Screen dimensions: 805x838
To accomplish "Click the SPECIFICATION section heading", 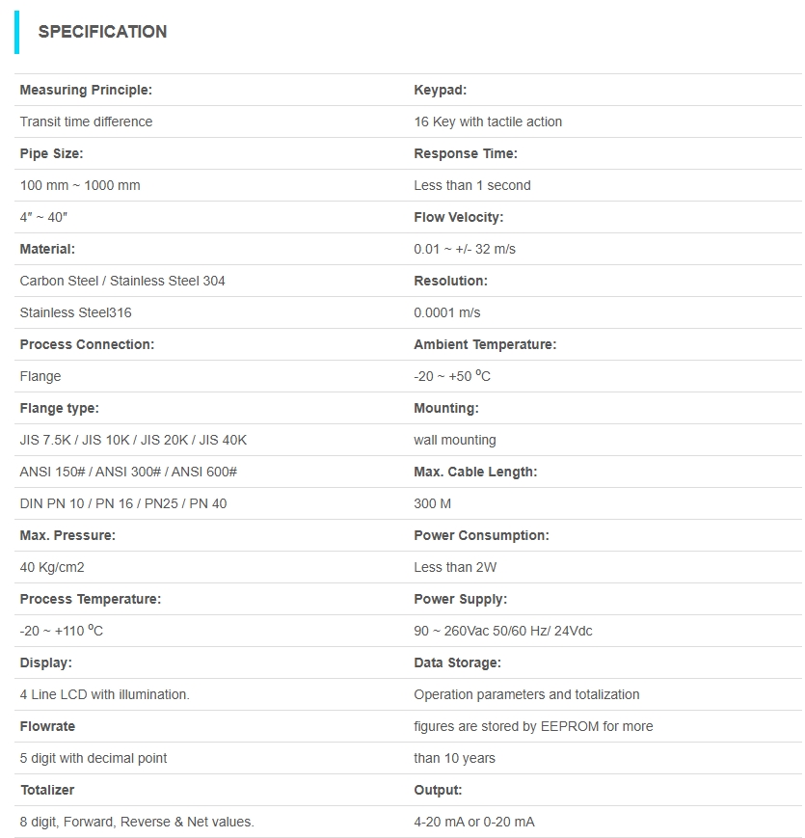I will pyautogui.click(x=102, y=32).
